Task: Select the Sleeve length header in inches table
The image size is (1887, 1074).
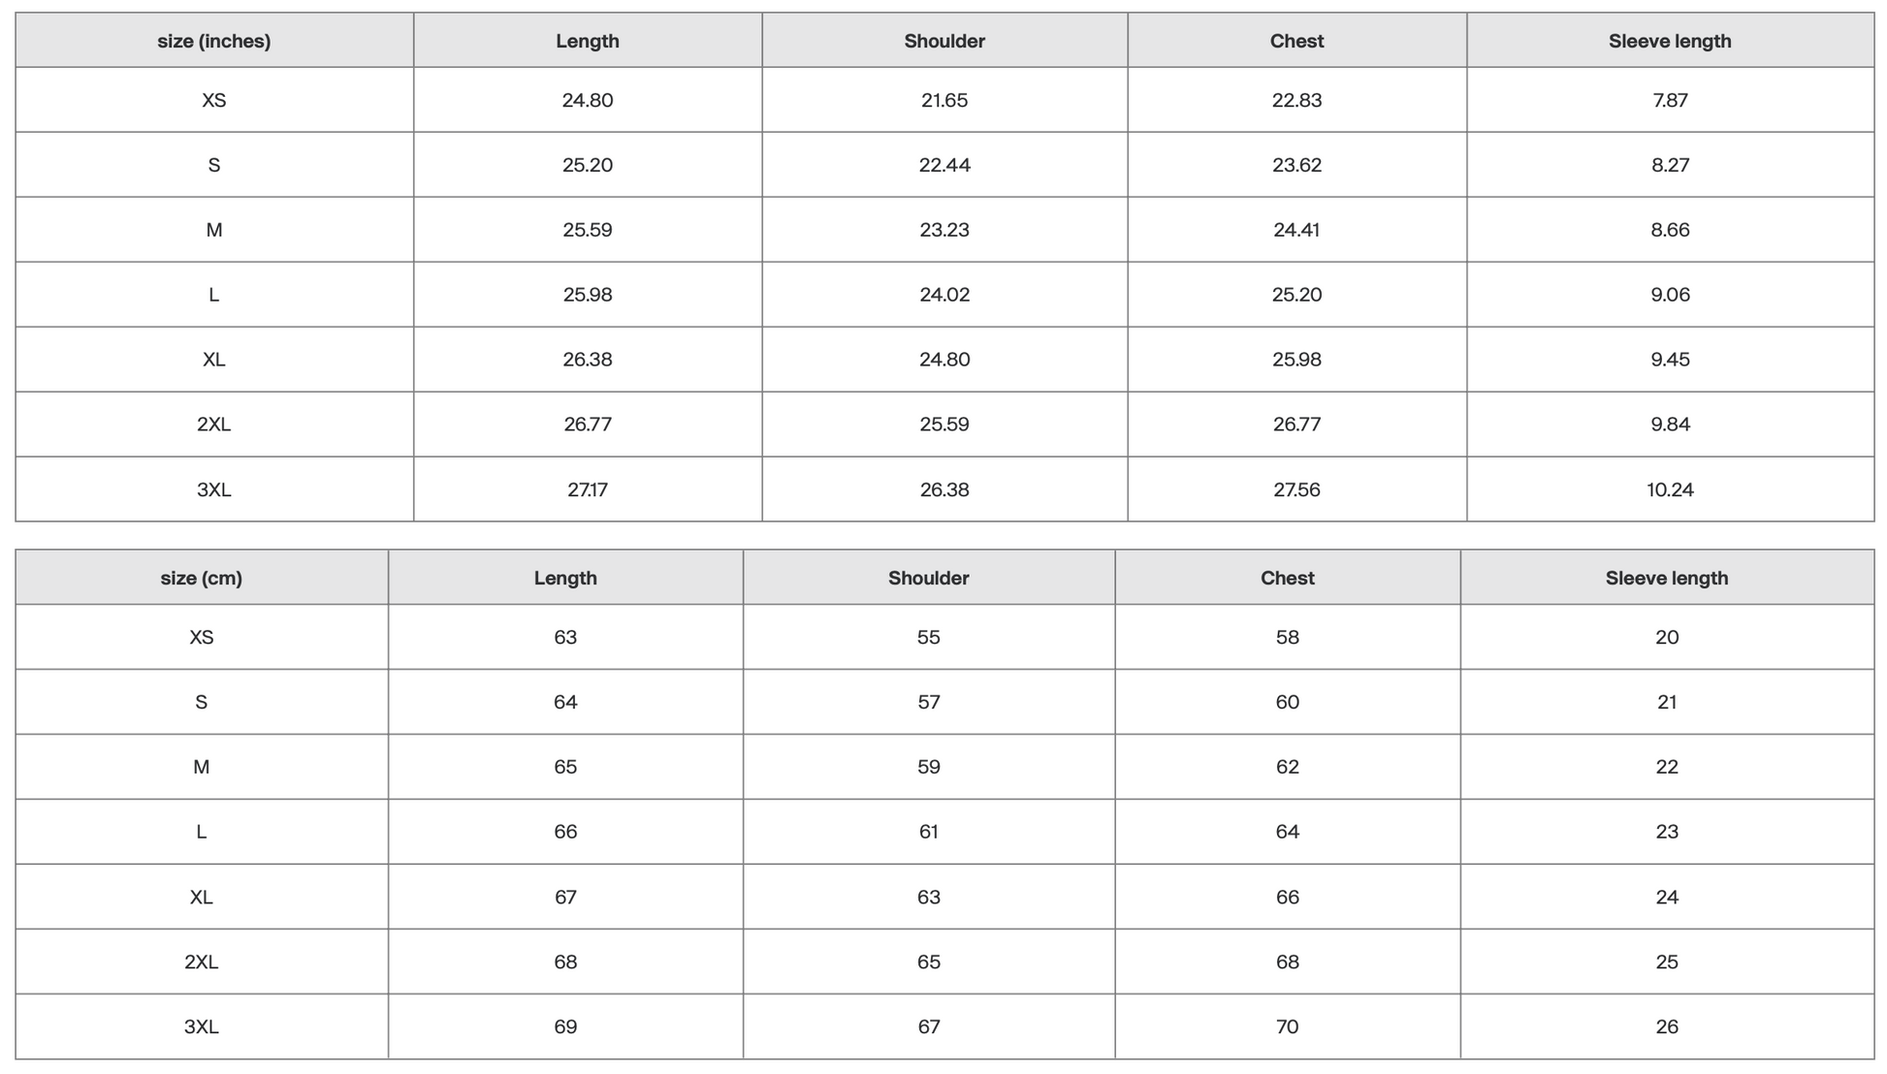Action: pyautogui.click(x=1669, y=41)
